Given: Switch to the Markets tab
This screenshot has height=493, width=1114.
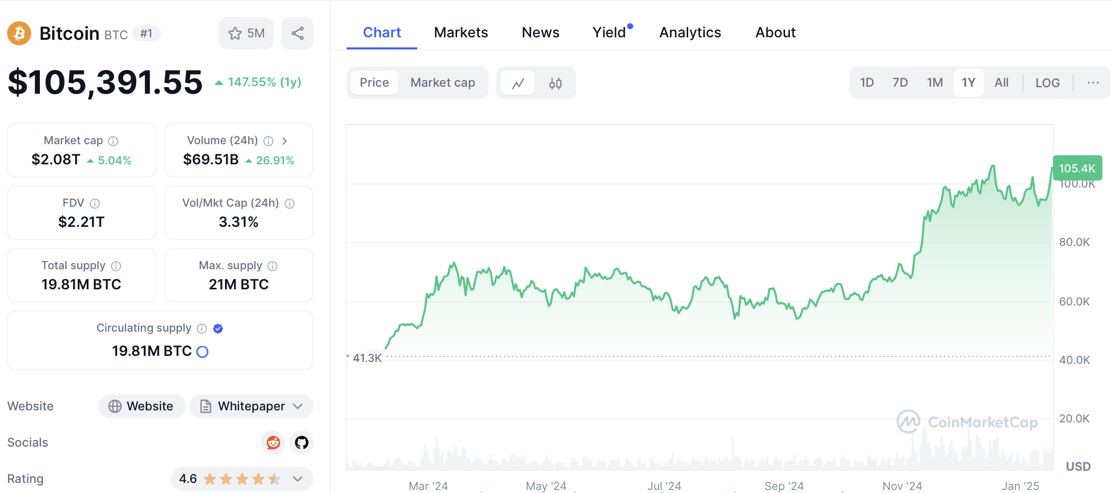Looking at the screenshot, I should (461, 33).
